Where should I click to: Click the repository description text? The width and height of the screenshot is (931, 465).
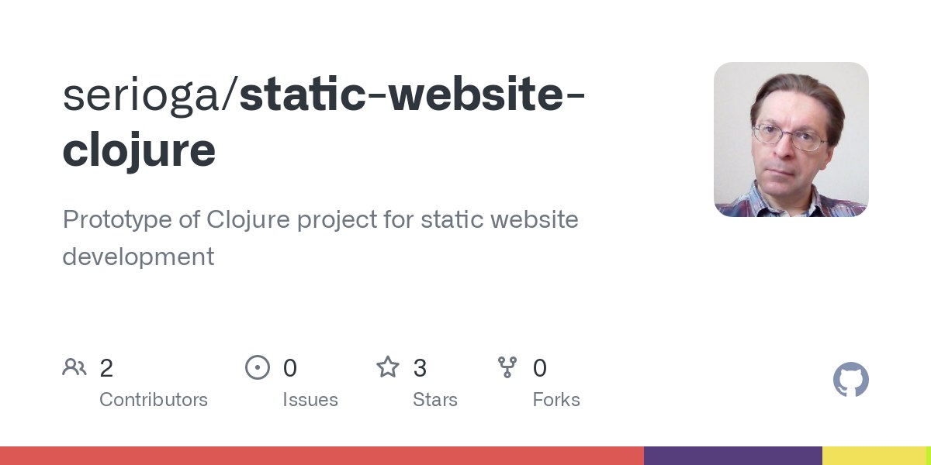(x=320, y=237)
